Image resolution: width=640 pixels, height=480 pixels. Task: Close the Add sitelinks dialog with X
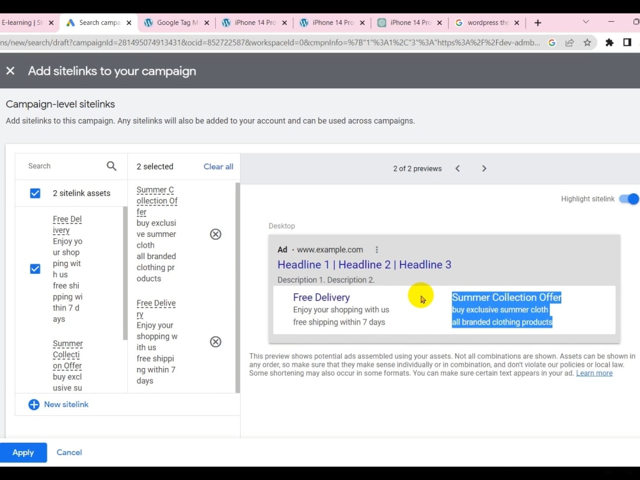click(10, 71)
